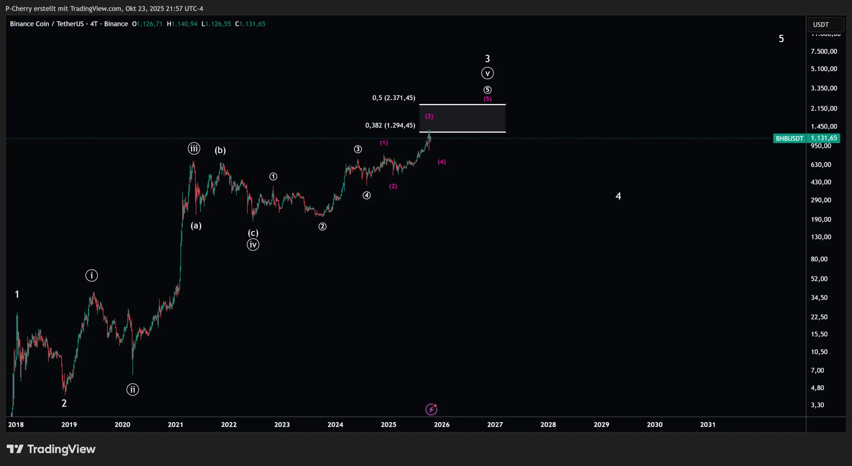
Task: Select the pink (3) wave label
Action: (429, 116)
